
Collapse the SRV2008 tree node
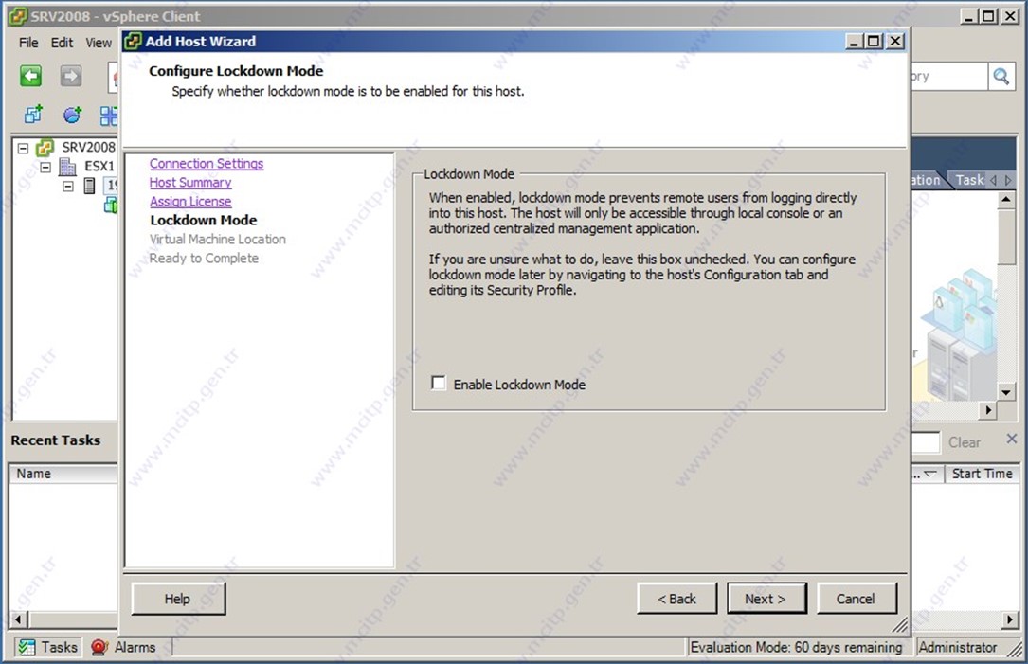click(23, 148)
